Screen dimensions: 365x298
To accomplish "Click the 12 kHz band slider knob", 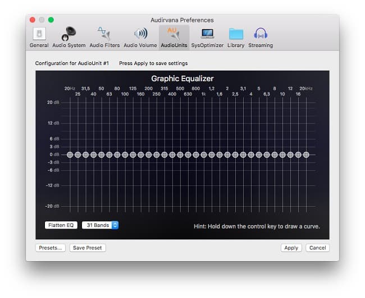I will pyautogui.click(x=290, y=155).
